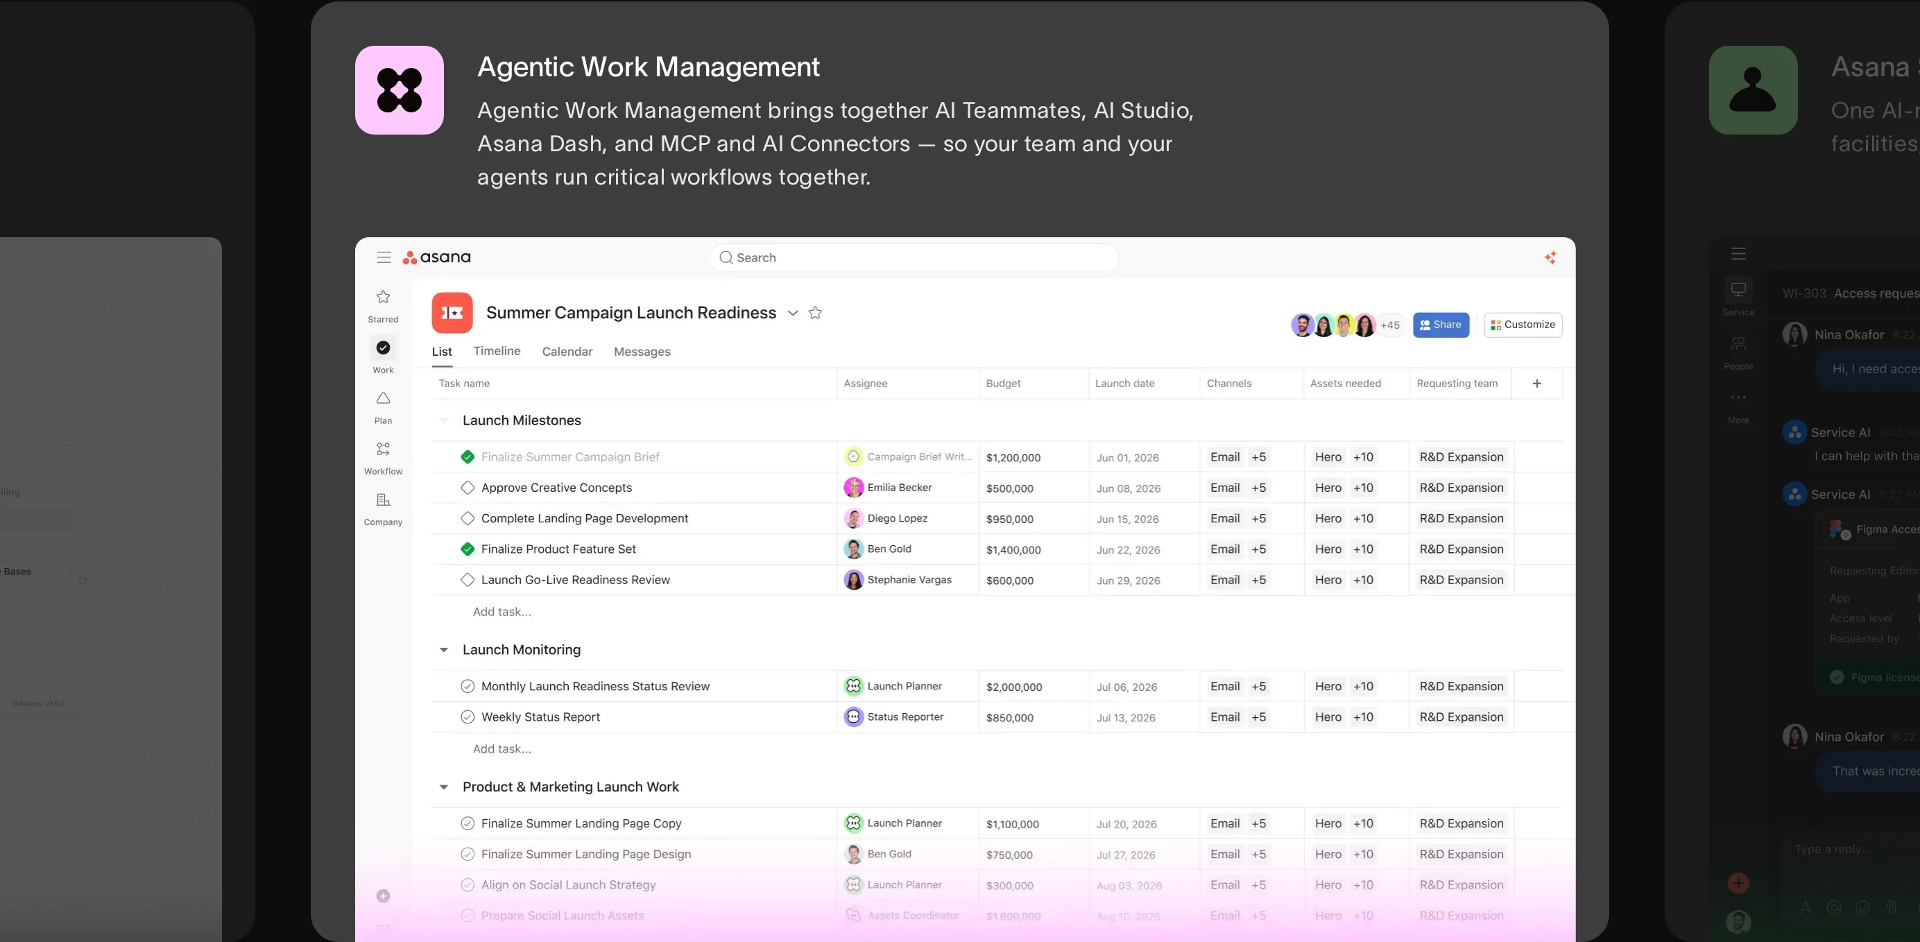This screenshot has width=1920, height=942.
Task: Click the round plus button at the sidebar bottom
Action: click(x=383, y=896)
